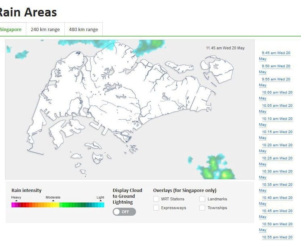Click the 11.45 am Wed 20 May timestamp
The image size is (301, 241).
tap(225, 48)
